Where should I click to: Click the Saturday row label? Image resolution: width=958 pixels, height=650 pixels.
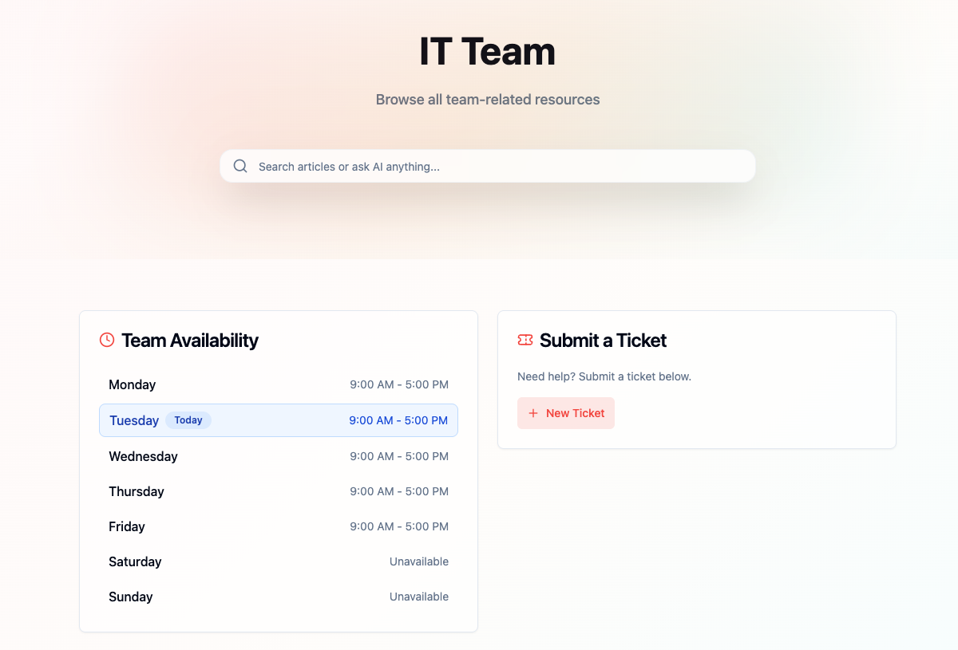tap(135, 561)
